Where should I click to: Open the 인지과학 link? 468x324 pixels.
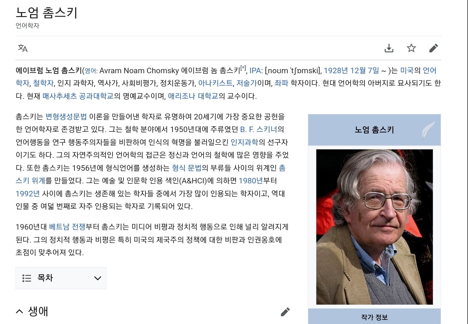(244, 142)
